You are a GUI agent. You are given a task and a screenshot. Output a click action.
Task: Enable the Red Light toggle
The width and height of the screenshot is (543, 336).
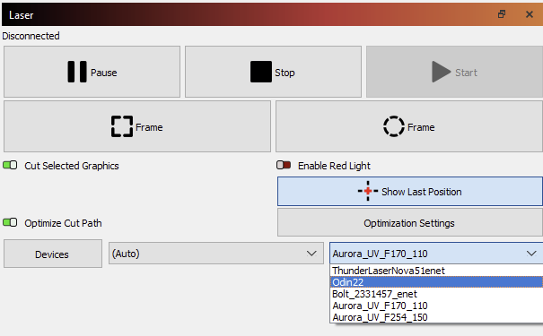[x=284, y=165]
